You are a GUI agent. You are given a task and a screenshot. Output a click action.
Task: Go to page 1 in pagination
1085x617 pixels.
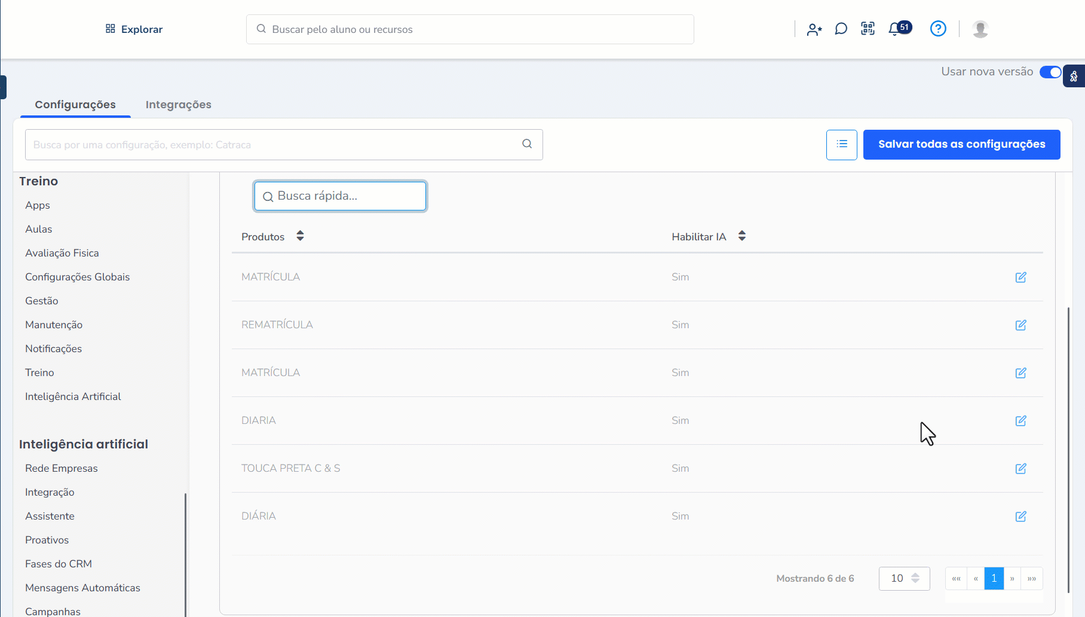994,579
